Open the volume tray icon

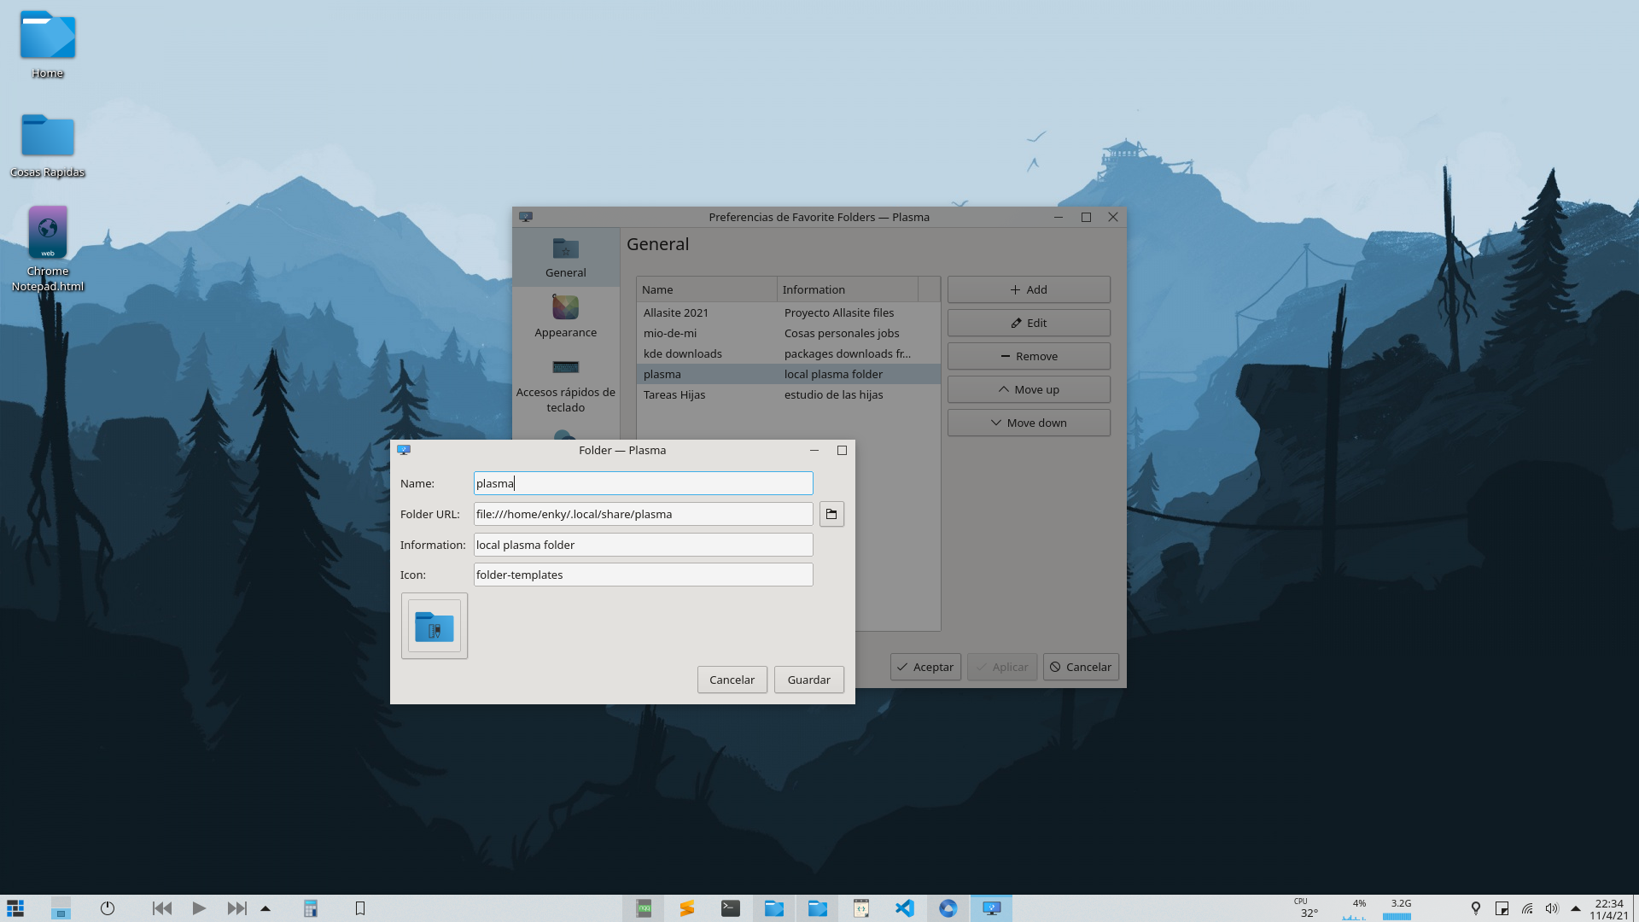tap(1552, 908)
